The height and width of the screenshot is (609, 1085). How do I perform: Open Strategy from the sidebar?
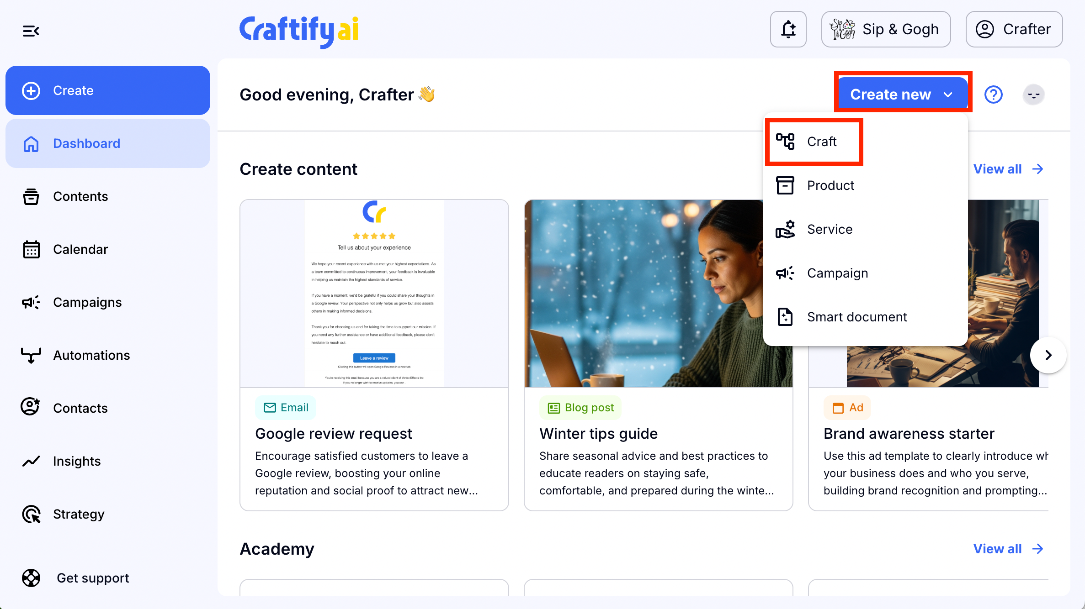pyautogui.click(x=79, y=514)
